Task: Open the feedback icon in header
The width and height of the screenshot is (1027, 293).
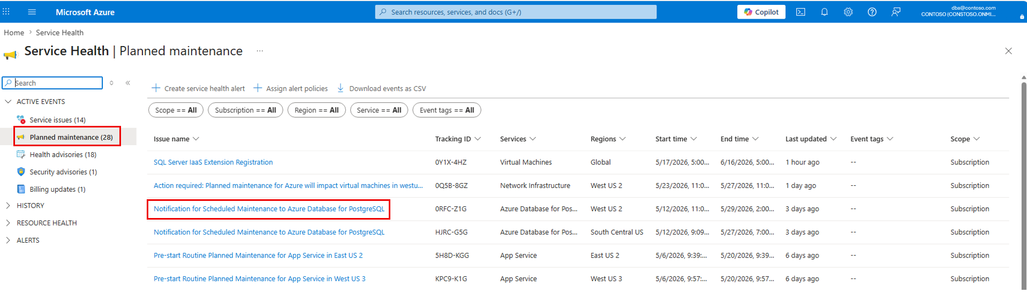Action: coord(896,12)
